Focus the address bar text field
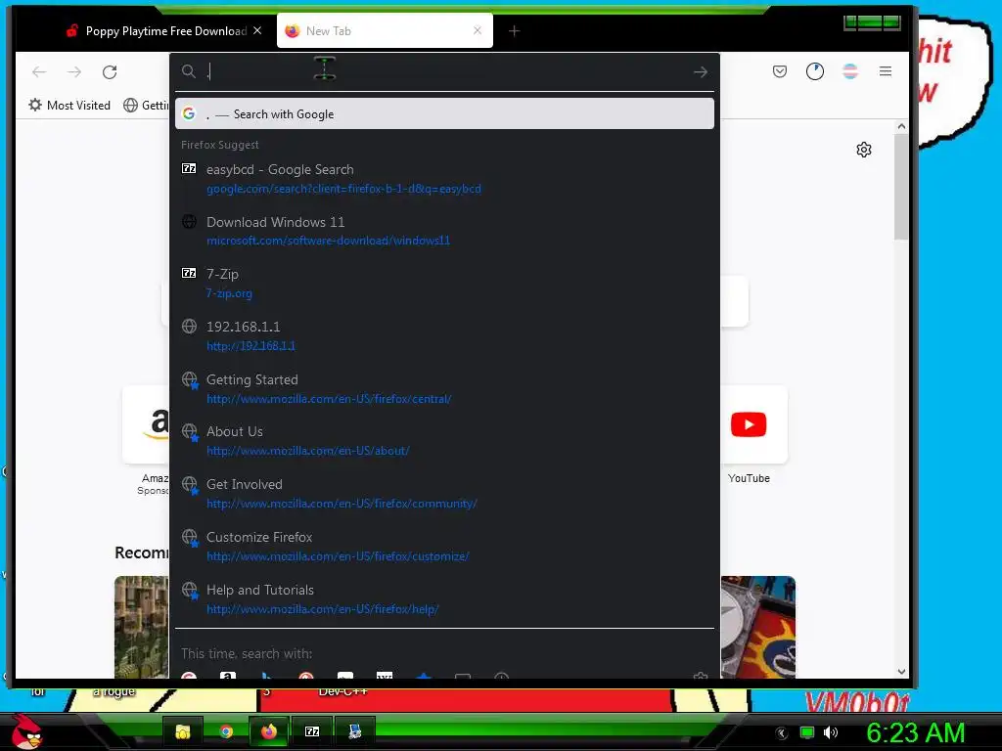1002x751 pixels. click(x=447, y=71)
